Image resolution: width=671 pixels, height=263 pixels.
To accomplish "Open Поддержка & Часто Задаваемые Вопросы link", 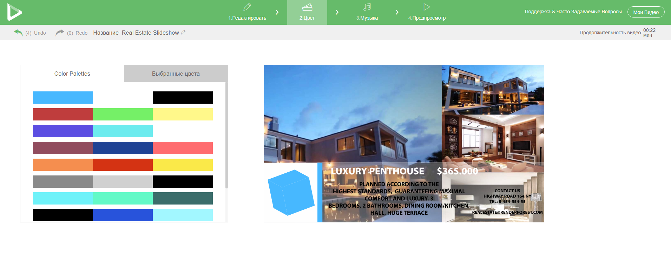I will coord(573,12).
